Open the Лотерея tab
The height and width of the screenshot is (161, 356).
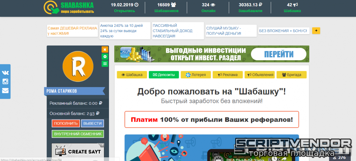[x=195, y=75]
